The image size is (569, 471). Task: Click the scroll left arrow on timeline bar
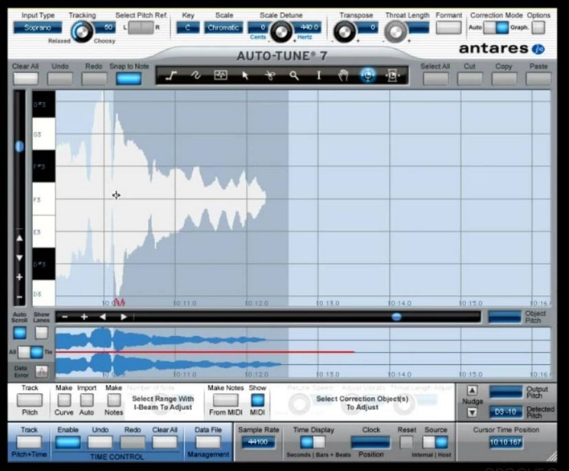click(x=103, y=317)
